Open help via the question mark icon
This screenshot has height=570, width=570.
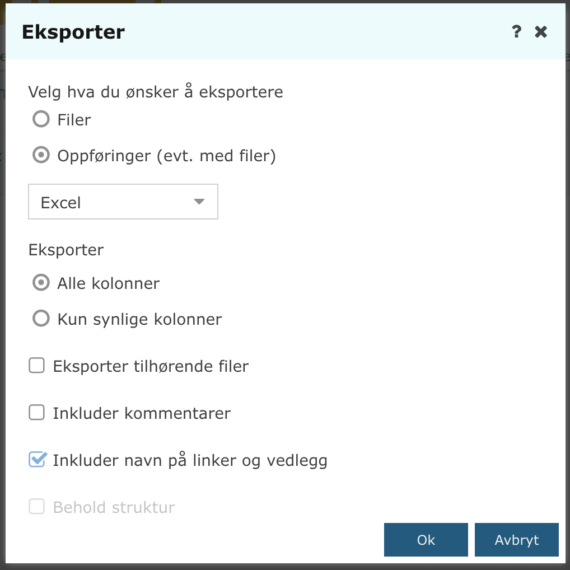[516, 31]
